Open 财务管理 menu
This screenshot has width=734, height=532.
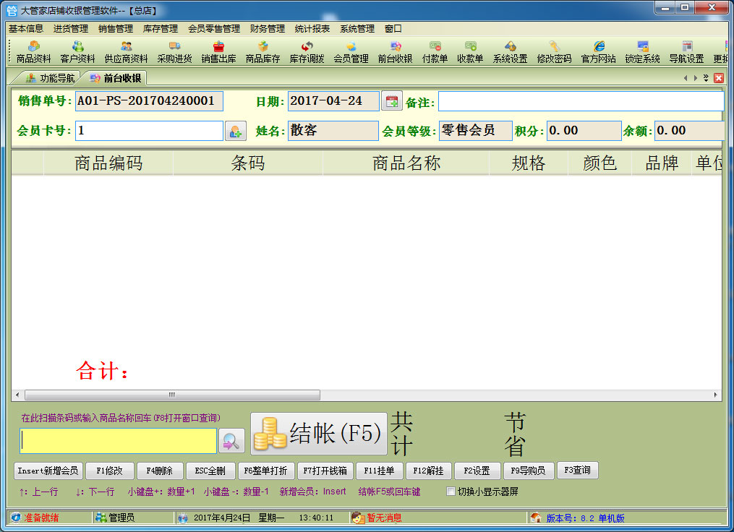coord(268,28)
